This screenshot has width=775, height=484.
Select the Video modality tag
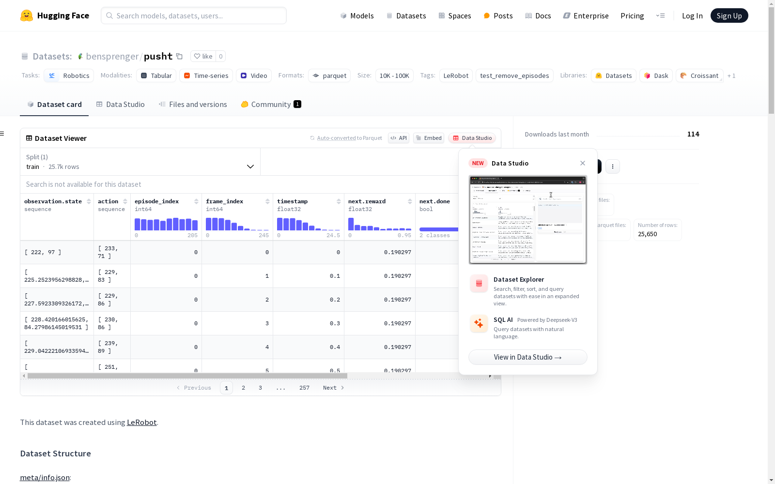coord(254,76)
